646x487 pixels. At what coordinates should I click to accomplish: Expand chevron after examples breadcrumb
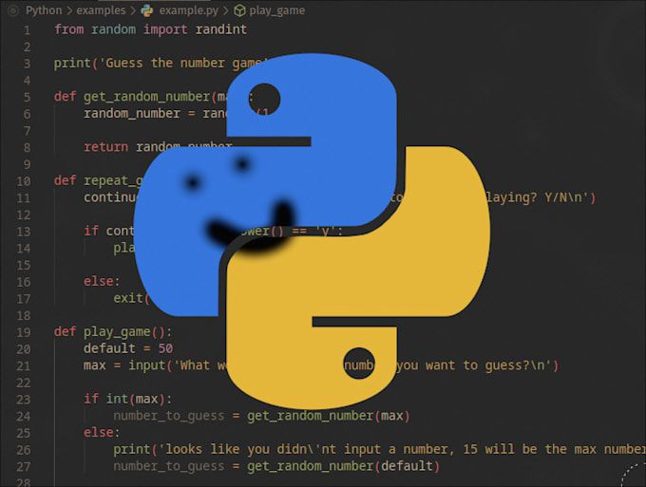pos(133,10)
